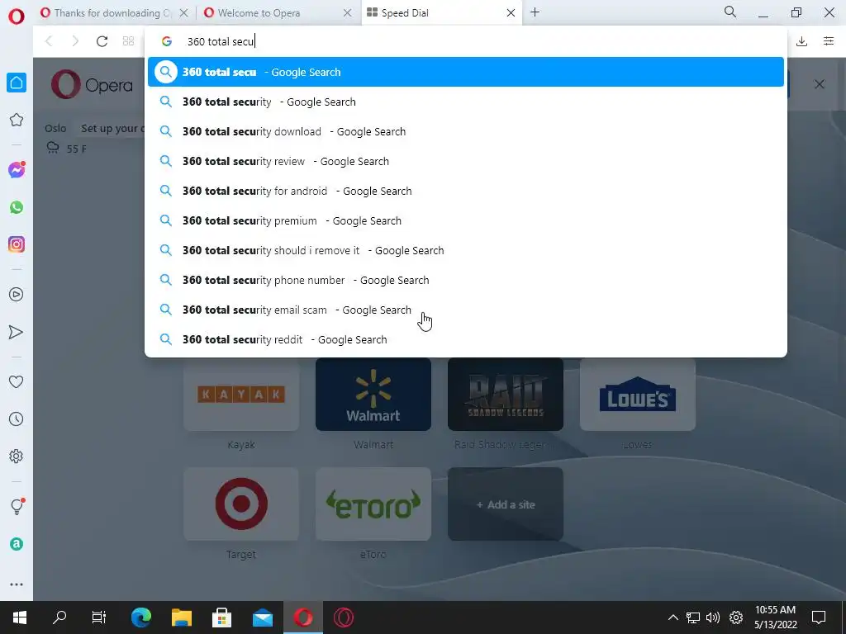Viewport: 846px width, 634px height.
Task: Open the lightbulb tips icon in sidebar
Action: [17, 507]
